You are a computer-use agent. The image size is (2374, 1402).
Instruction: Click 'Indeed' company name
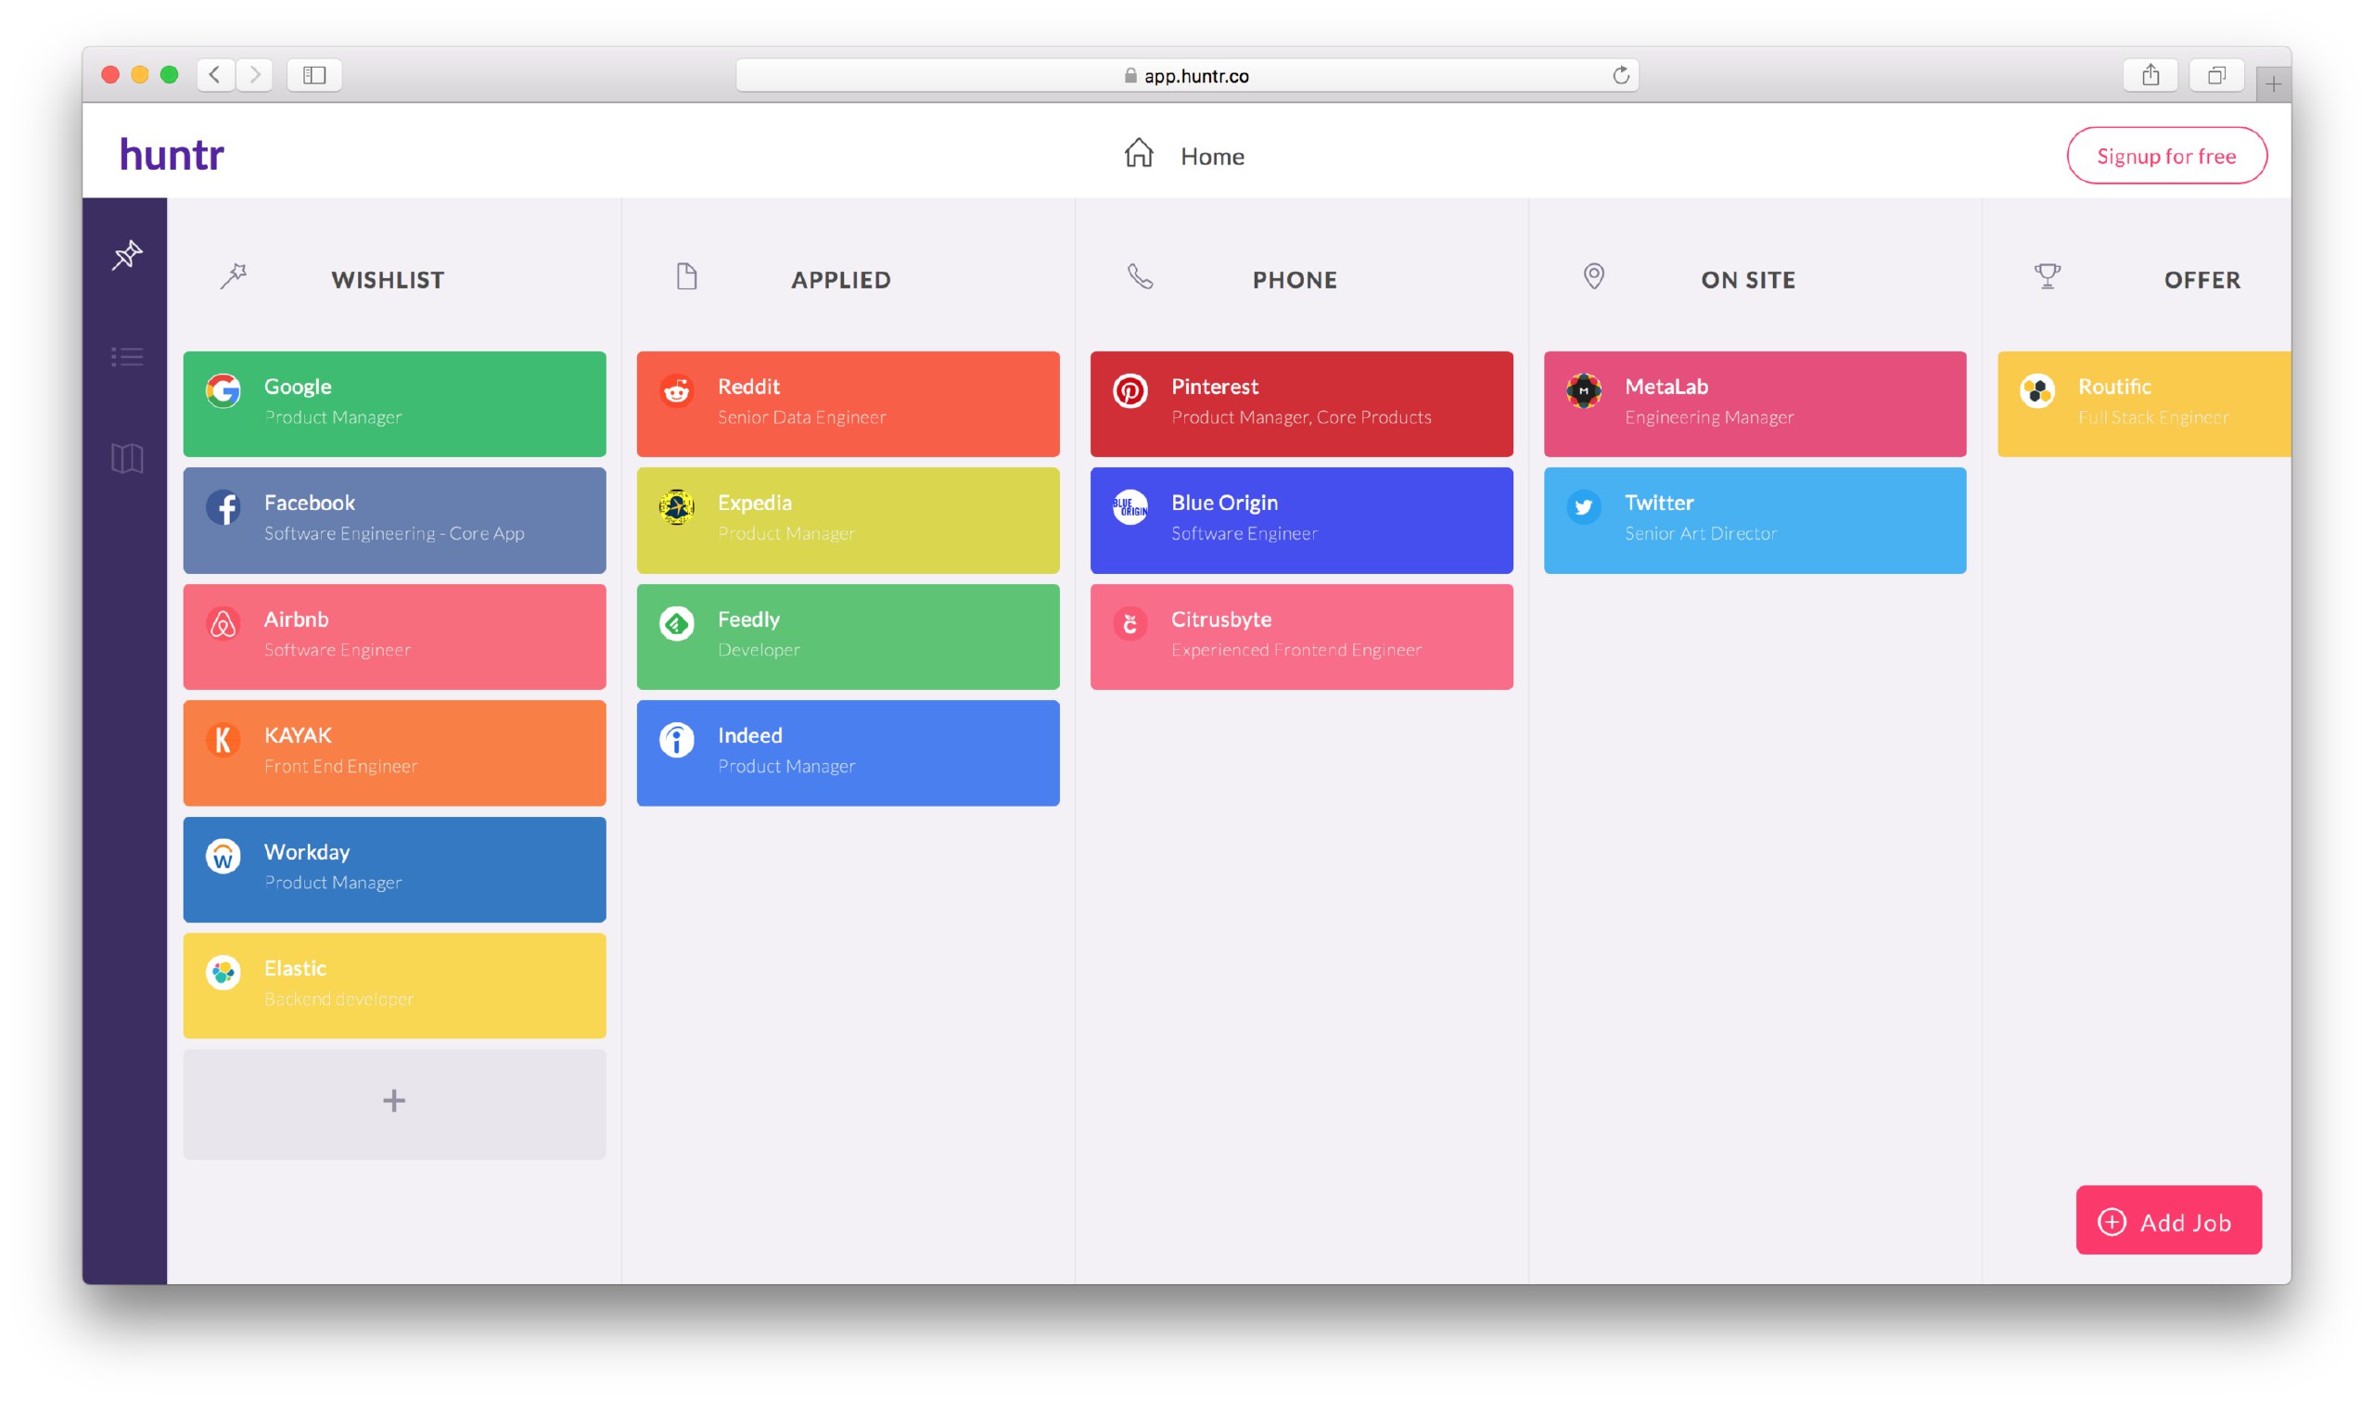[x=749, y=736]
